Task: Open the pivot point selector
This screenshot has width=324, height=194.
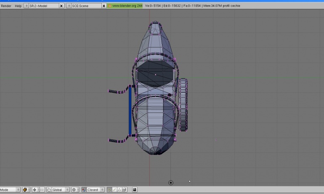Action: point(35,190)
